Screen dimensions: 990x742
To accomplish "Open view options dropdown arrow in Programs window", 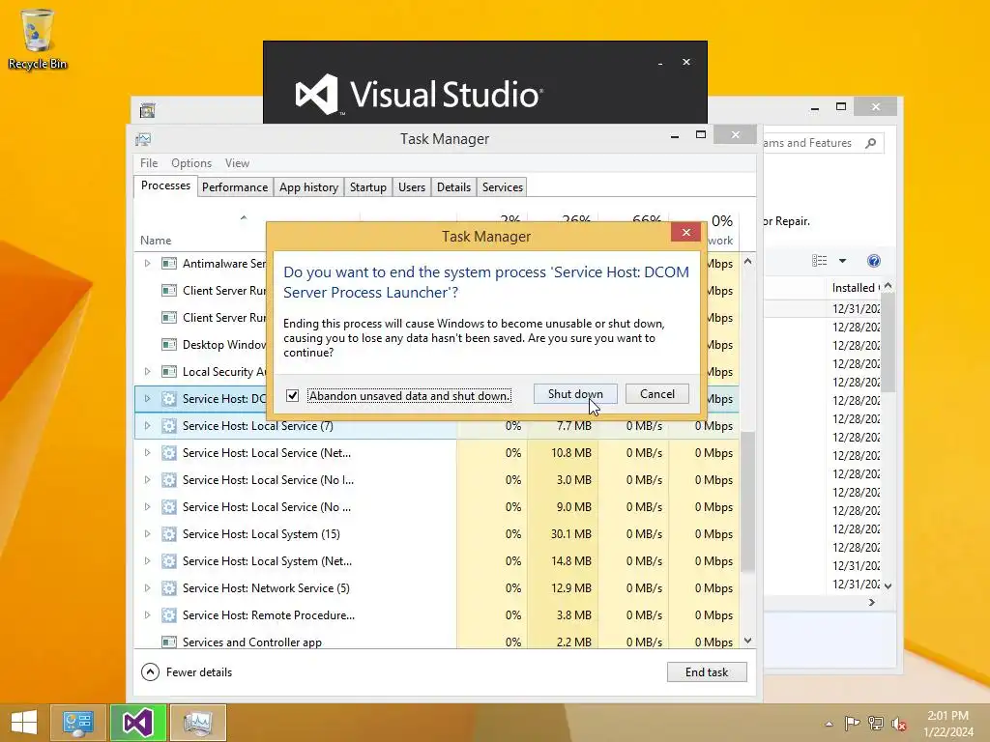I will pos(842,261).
